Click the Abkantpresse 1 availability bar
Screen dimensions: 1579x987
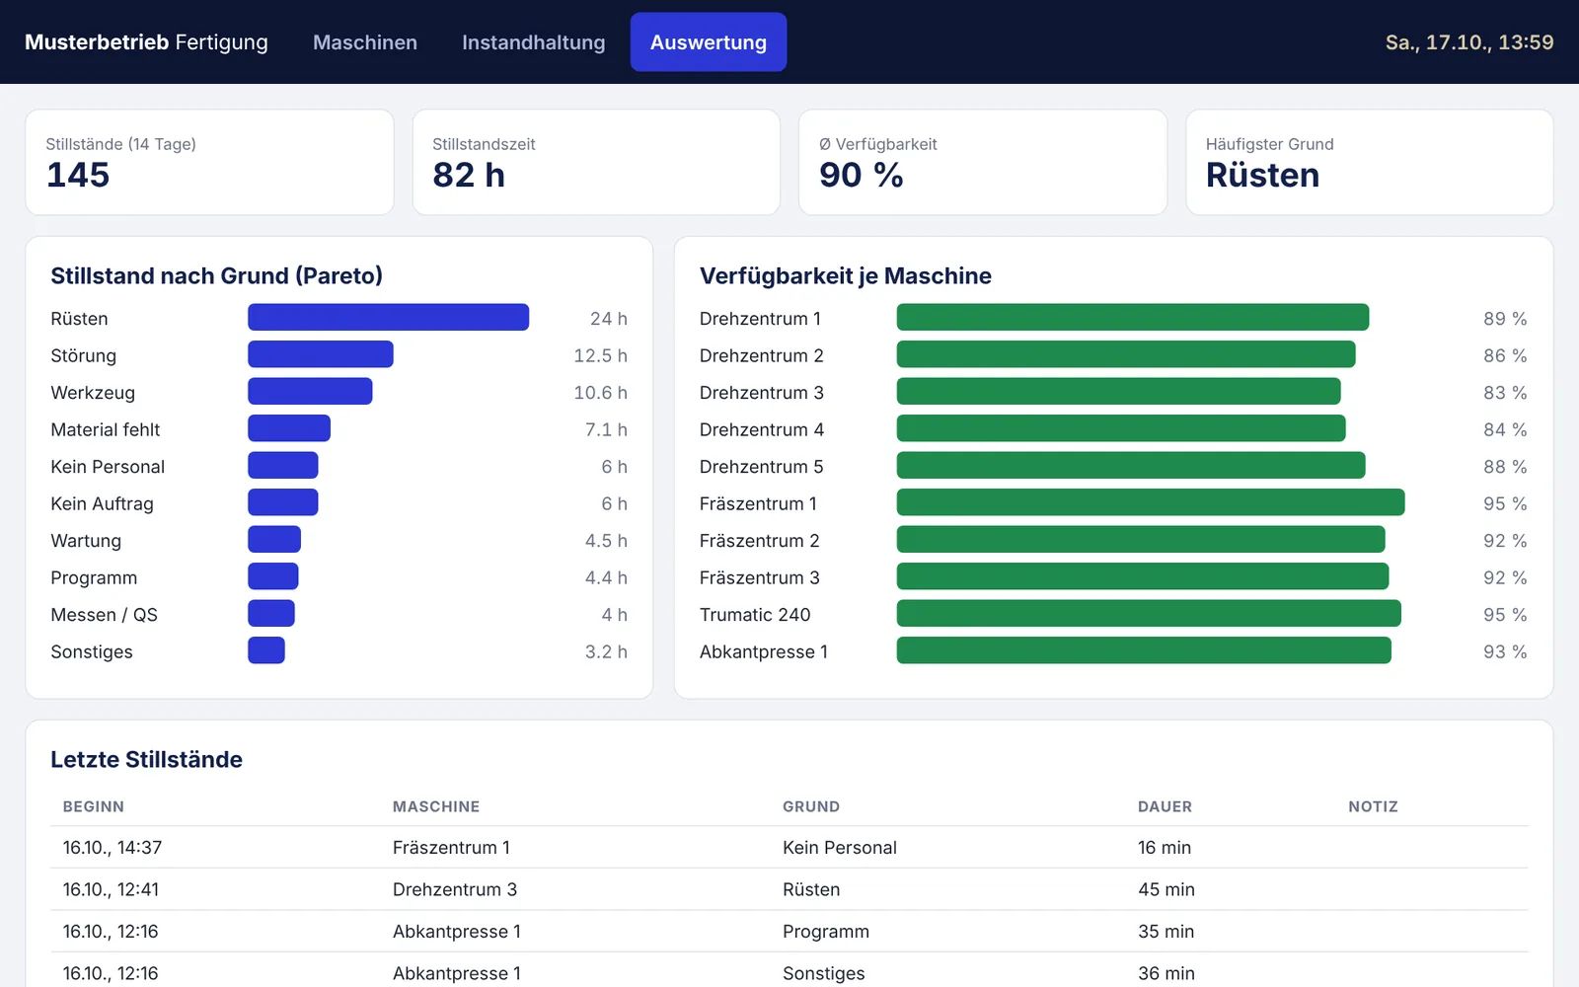coord(1144,650)
